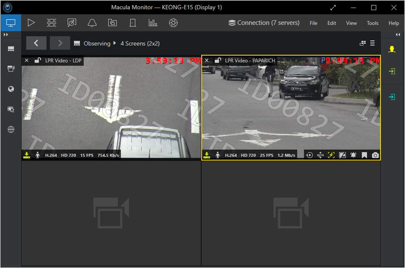Click the alarm bell icon in the PAPARICH cell
Image resolution: width=405 pixels, height=268 pixels.
[x=353, y=155]
